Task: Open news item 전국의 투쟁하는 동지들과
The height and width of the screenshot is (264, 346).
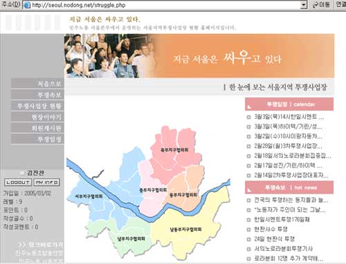Action: click(x=291, y=200)
